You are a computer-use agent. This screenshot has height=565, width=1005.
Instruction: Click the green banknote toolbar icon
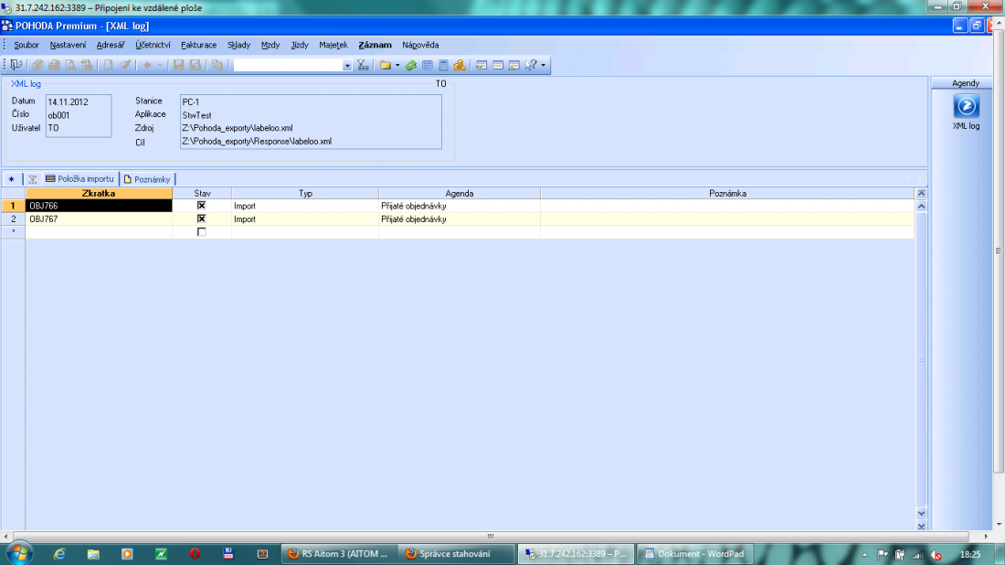(411, 65)
